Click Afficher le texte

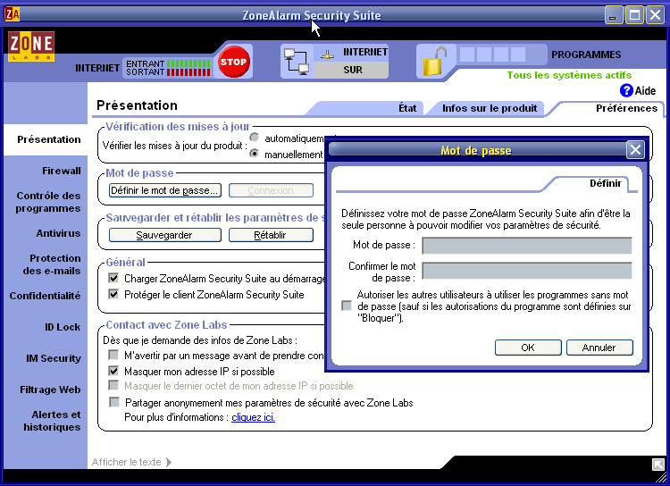[127, 462]
